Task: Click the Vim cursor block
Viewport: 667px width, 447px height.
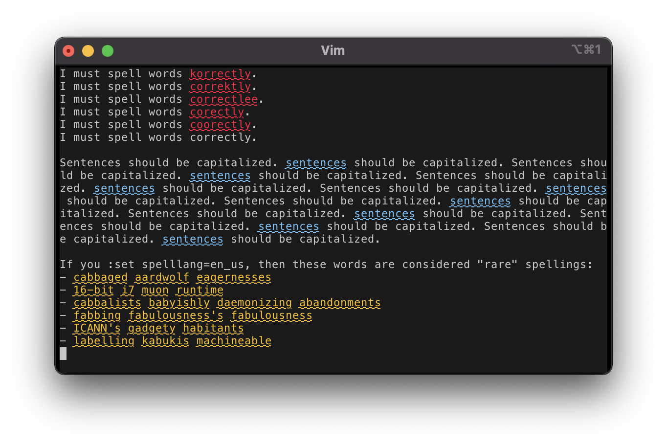Action: coord(64,354)
